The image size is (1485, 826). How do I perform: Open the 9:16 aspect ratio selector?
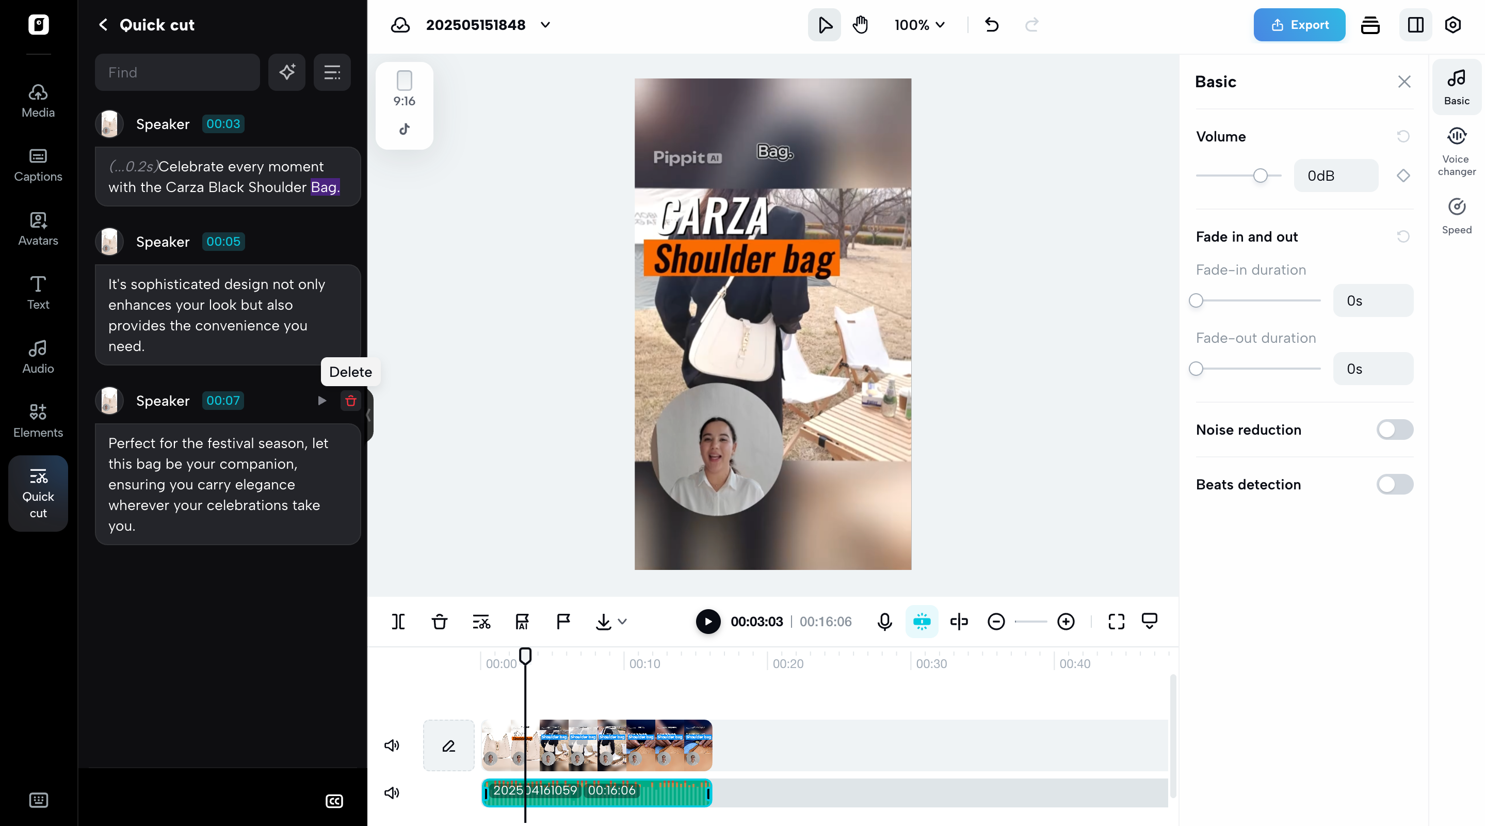(404, 89)
